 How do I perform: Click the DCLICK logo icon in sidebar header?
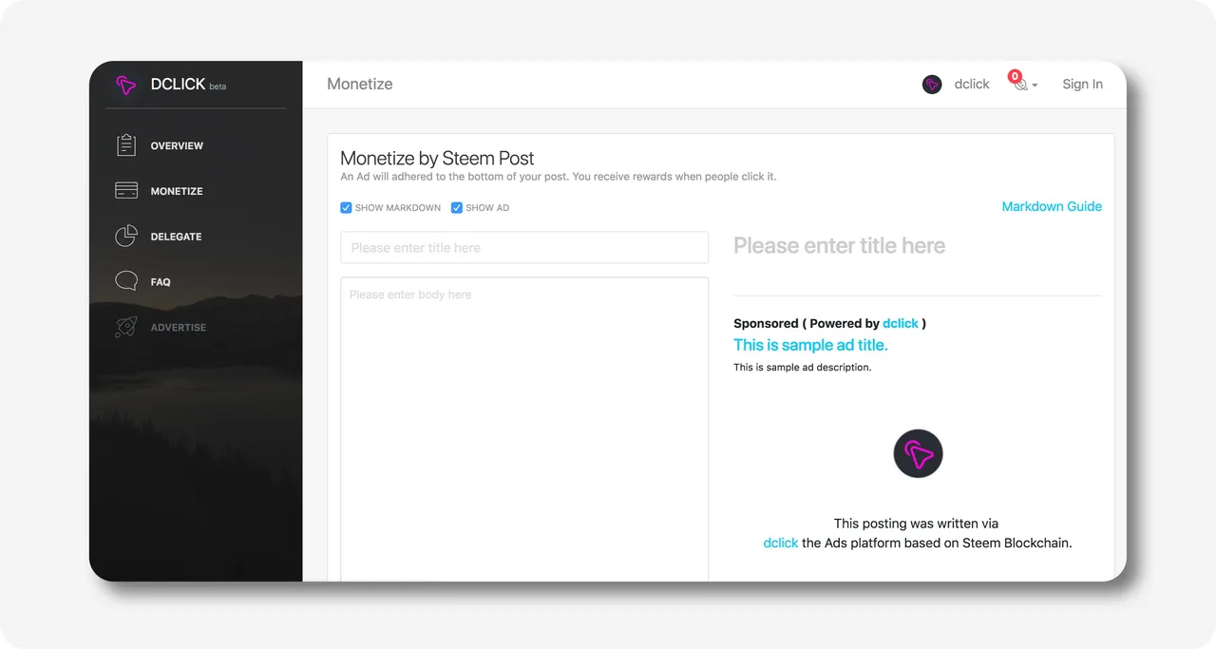coord(126,85)
